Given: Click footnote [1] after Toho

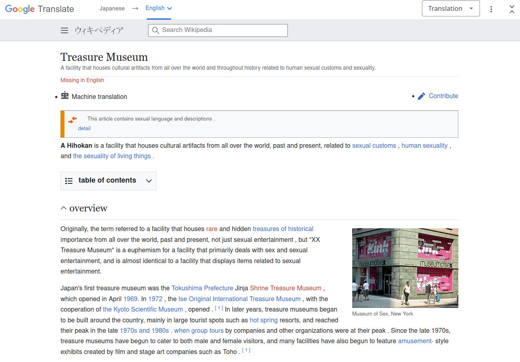Looking at the screenshot, I should pos(246,350).
